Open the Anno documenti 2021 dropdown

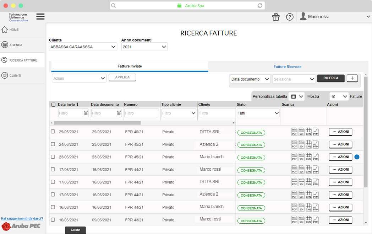pyautogui.click(x=144, y=47)
